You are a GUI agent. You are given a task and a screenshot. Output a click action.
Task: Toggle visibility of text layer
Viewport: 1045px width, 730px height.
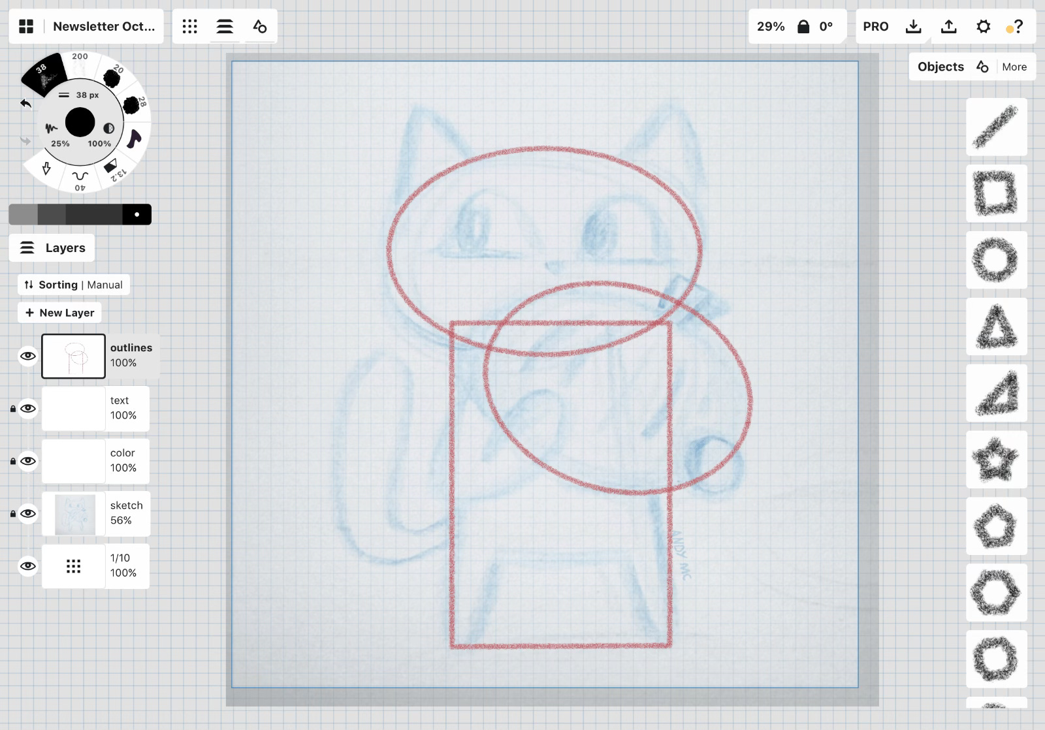27,408
